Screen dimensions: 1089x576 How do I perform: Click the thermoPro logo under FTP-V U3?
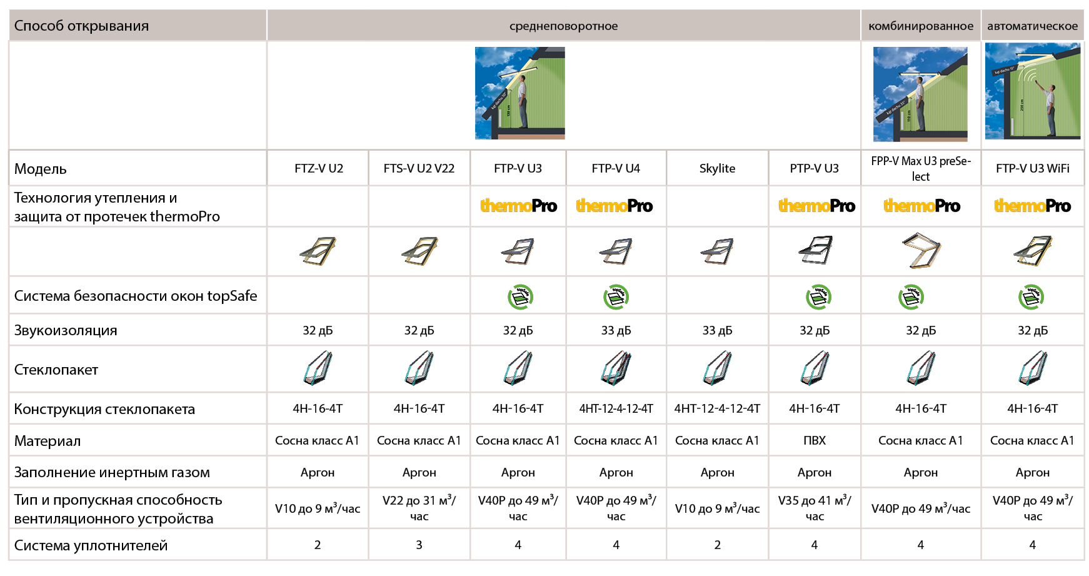[518, 206]
